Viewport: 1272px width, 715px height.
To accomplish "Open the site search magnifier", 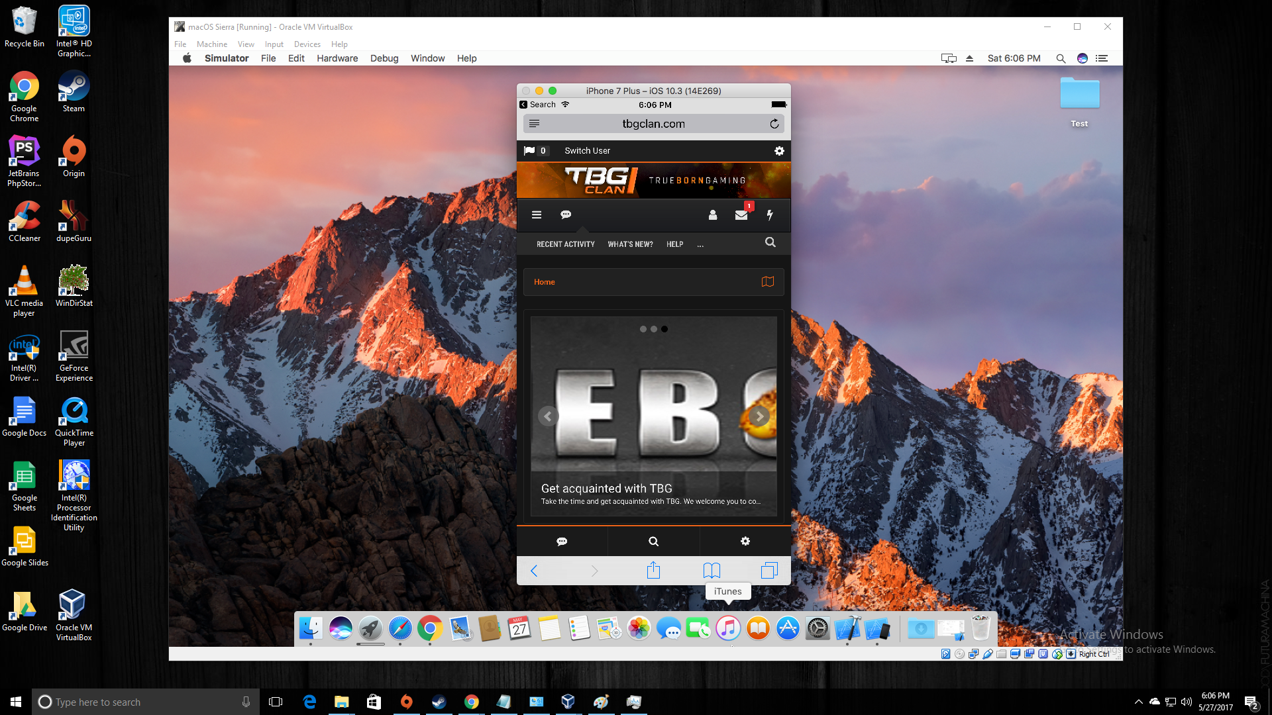I will point(770,242).
